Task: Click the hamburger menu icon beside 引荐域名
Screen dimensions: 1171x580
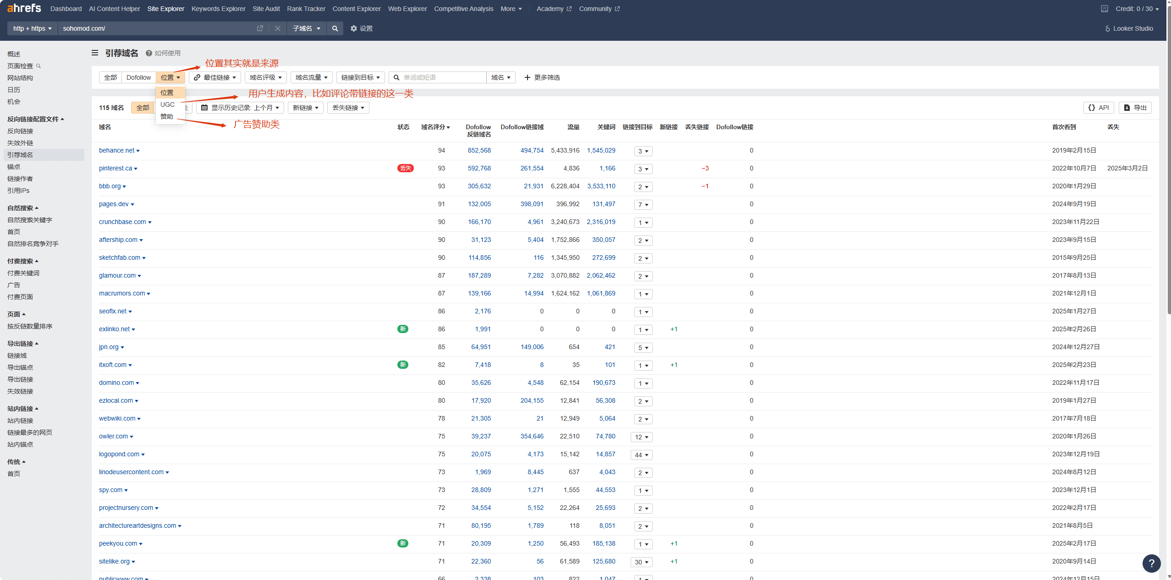Action: [x=95, y=53]
